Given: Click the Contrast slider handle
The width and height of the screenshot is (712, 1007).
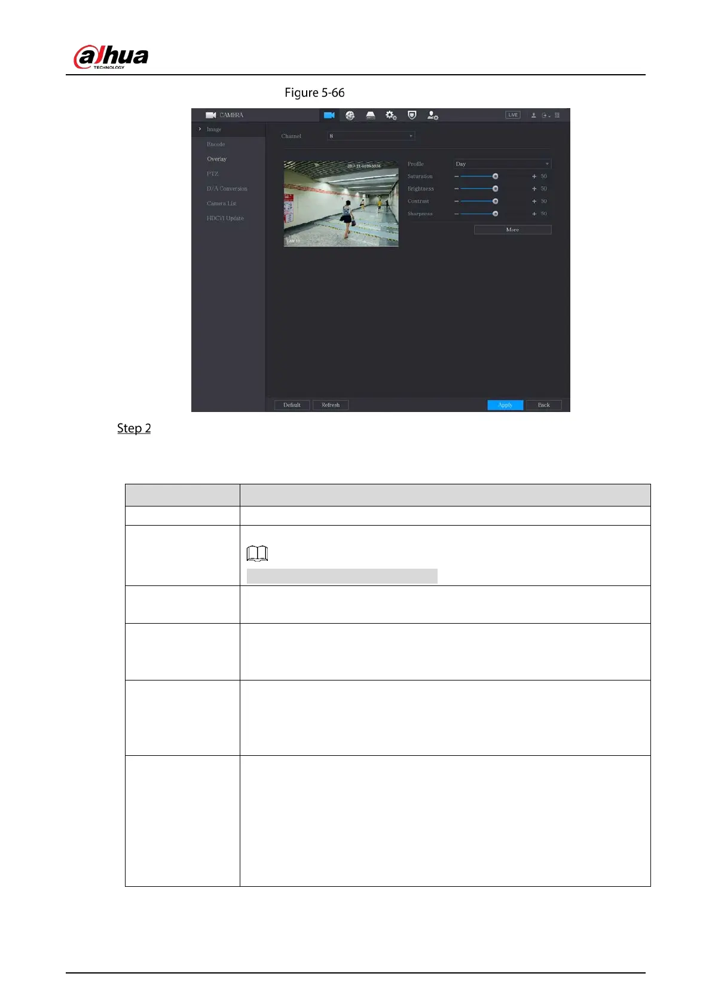Looking at the screenshot, I should click(495, 202).
